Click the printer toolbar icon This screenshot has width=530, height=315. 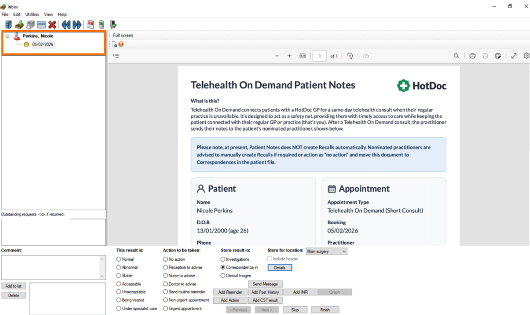[x=31, y=25]
